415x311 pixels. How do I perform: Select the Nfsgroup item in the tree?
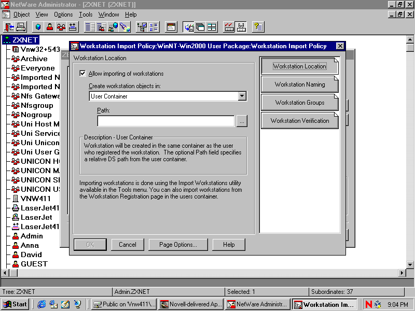coord(33,105)
